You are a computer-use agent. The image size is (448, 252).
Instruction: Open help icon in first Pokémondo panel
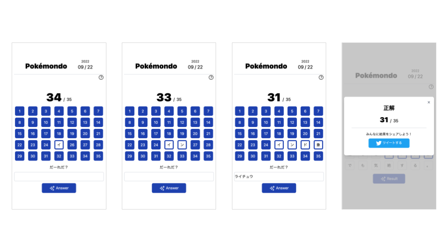(101, 77)
